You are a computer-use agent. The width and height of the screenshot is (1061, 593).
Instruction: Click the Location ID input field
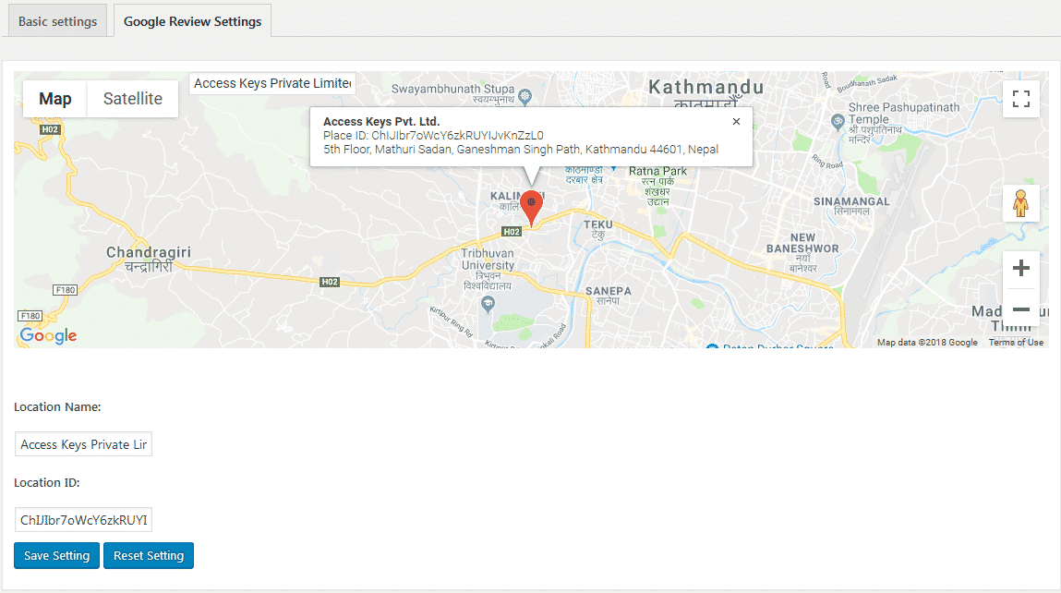83,520
